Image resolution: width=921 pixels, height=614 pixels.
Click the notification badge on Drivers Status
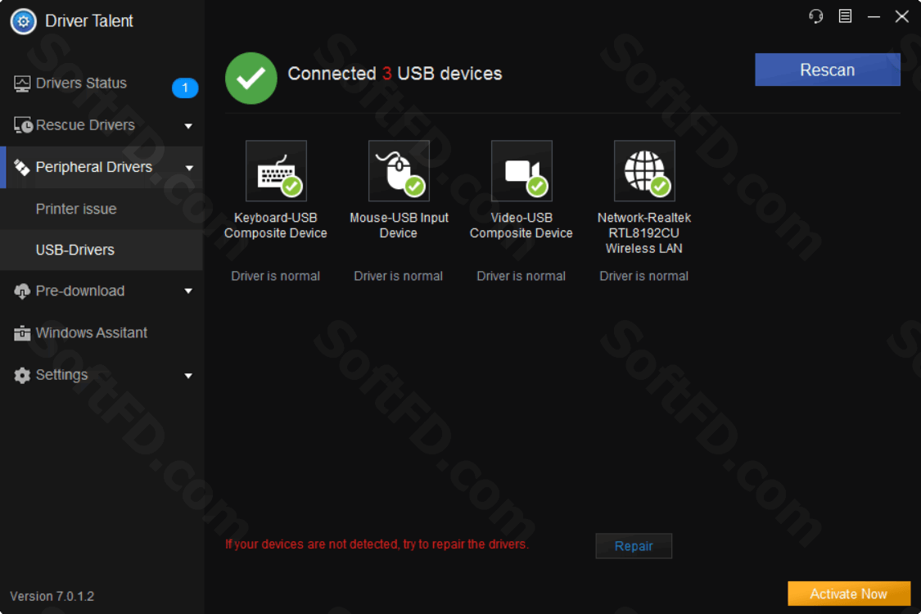point(185,88)
